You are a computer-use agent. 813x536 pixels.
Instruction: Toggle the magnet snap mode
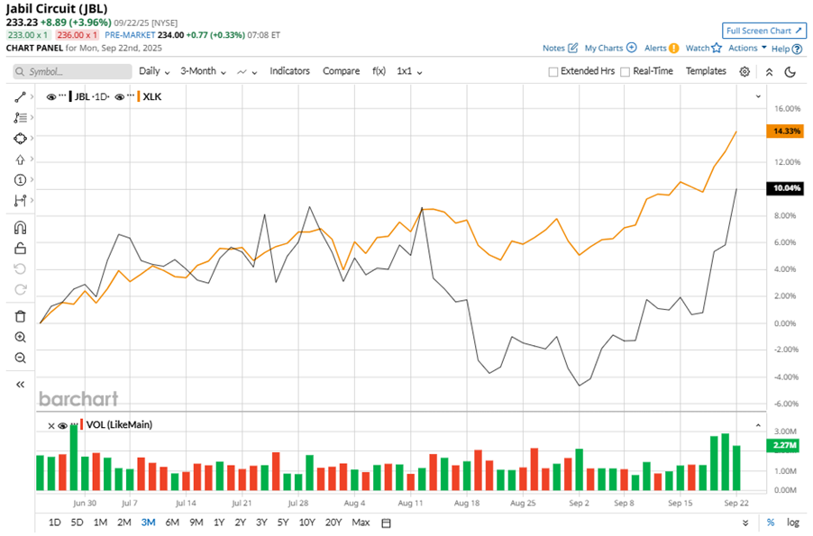(20, 228)
